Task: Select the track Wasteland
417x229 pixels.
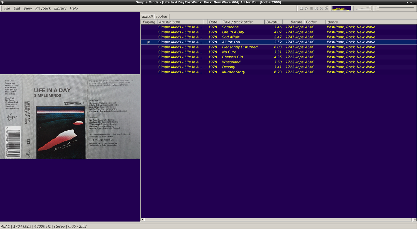Action: pos(279,62)
